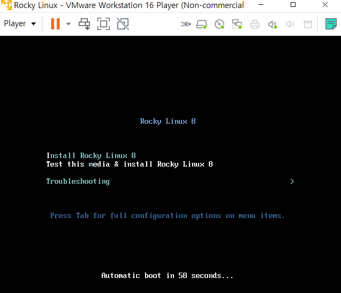Select Test this media & install entry
Viewport: 341px width, 293px height.
point(130,164)
